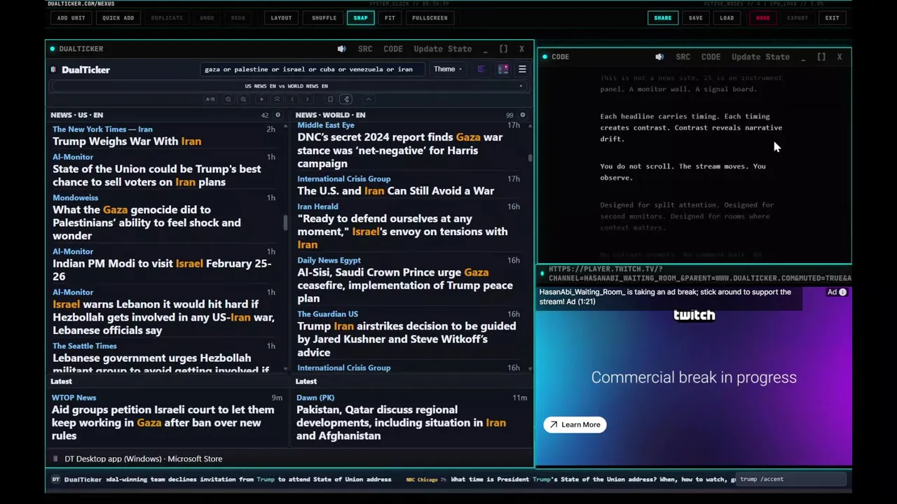Click the FIT button
Viewport: 897px width, 504px height.
click(x=390, y=17)
